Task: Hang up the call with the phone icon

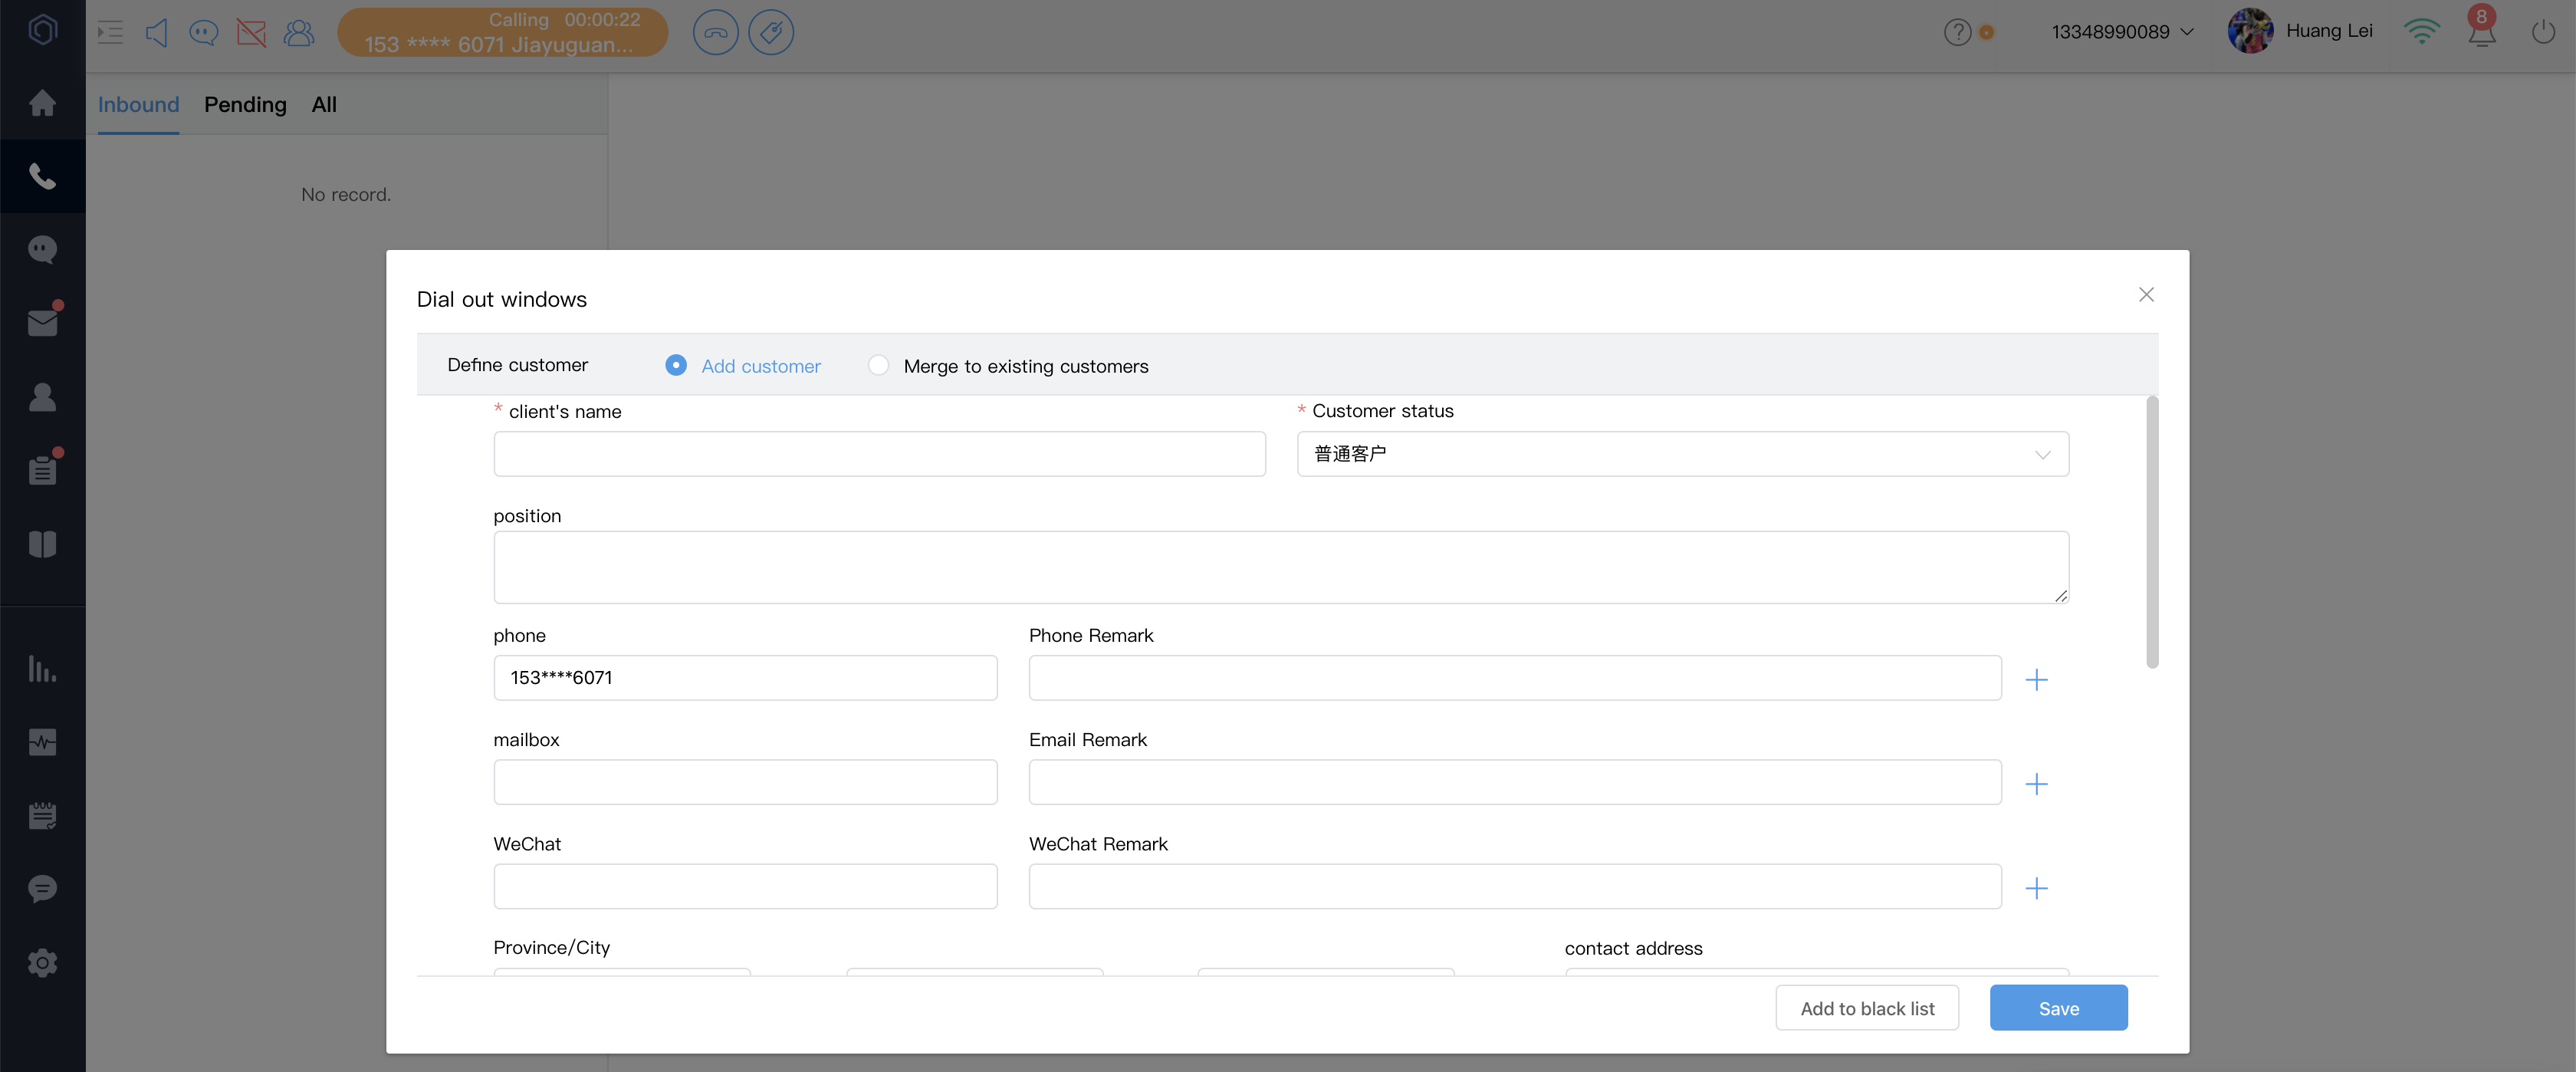Action: [x=715, y=32]
